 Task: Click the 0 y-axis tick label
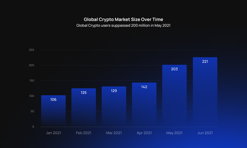point(33,126)
